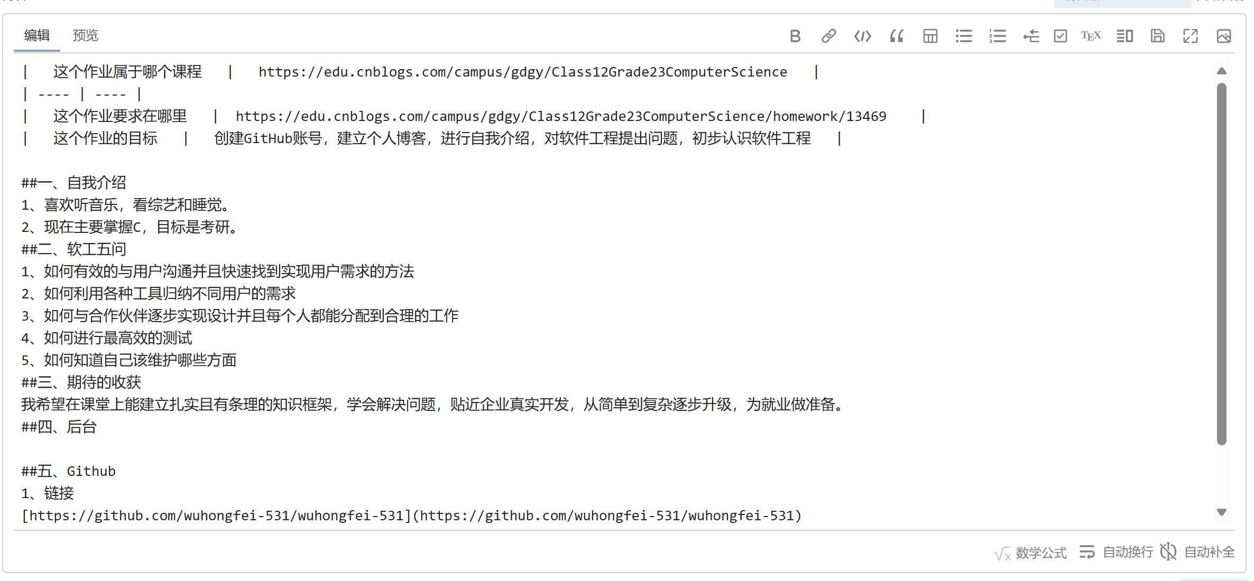Toggle bold formatting
The height and width of the screenshot is (581, 1254).
(x=795, y=36)
